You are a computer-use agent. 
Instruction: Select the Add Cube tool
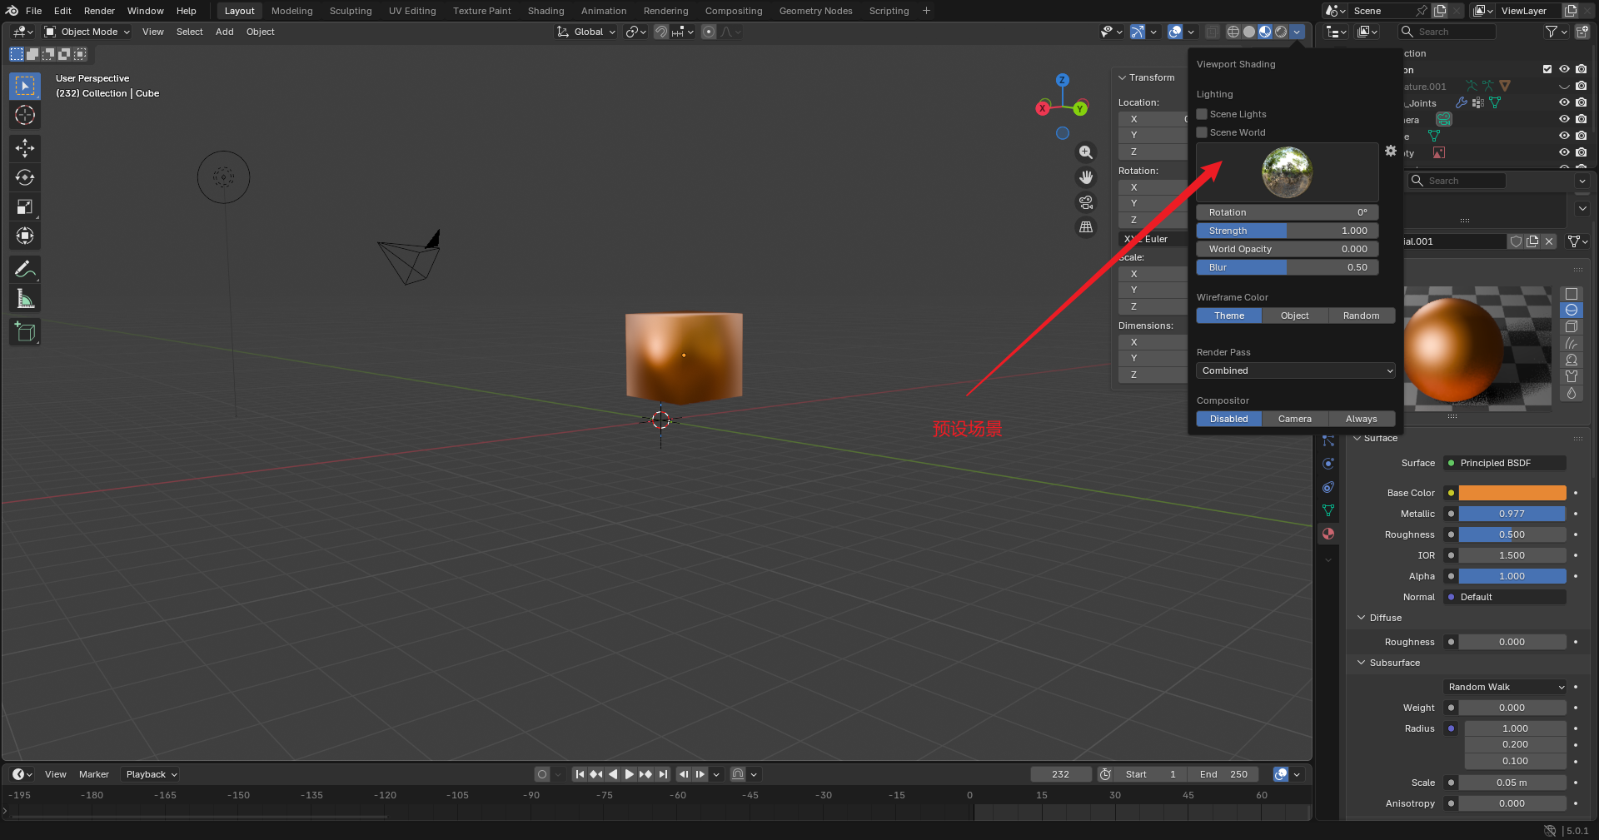click(25, 332)
